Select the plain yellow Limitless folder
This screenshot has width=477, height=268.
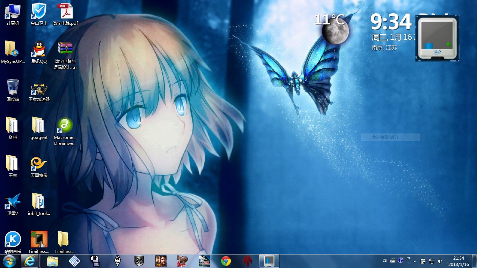pyautogui.click(x=65, y=242)
